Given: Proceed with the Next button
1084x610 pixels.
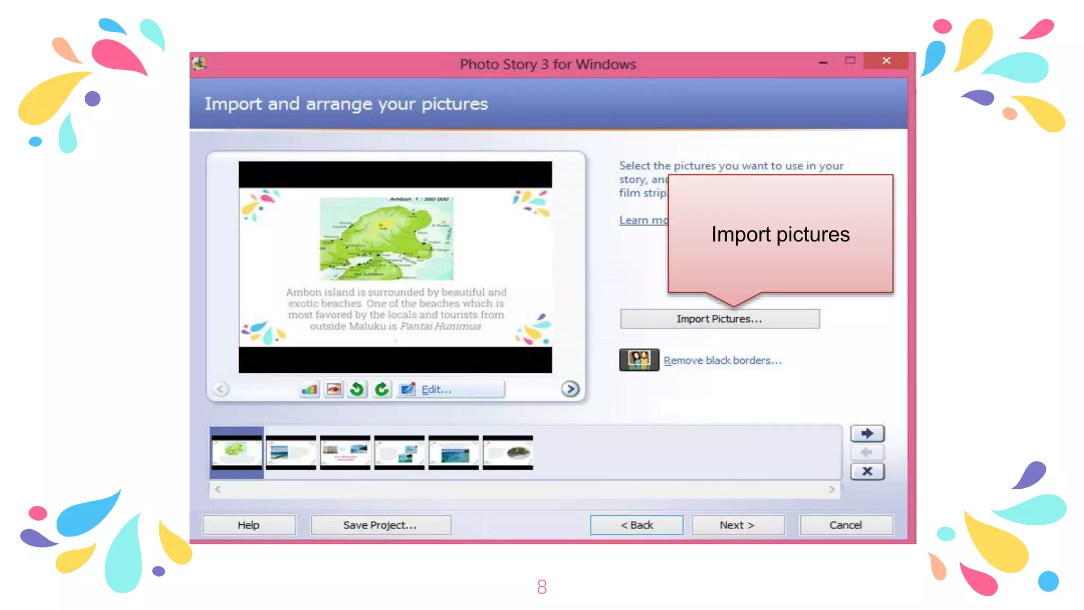Looking at the screenshot, I should click(737, 525).
